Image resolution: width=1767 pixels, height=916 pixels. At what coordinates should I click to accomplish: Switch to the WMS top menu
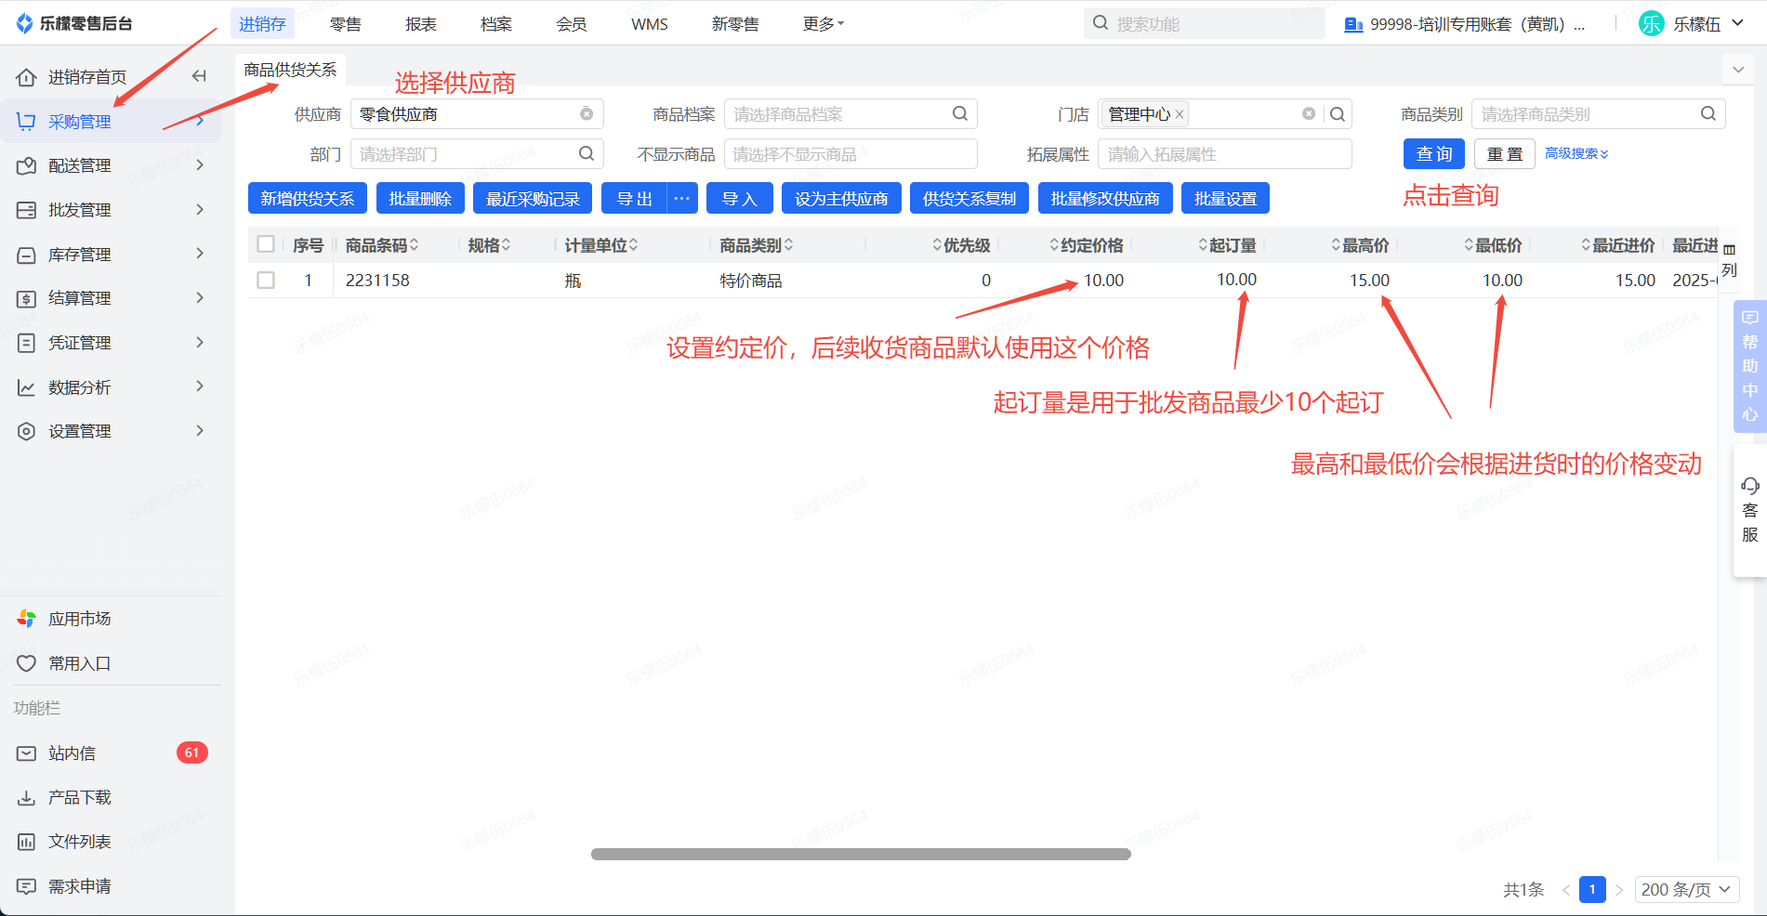[650, 24]
